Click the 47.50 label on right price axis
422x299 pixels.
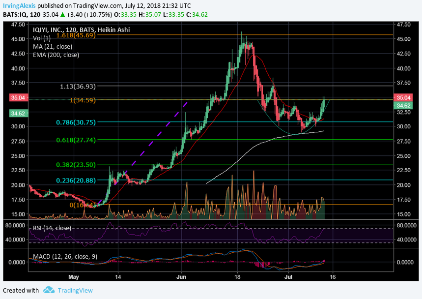pyautogui.click(x=404, y=25)
